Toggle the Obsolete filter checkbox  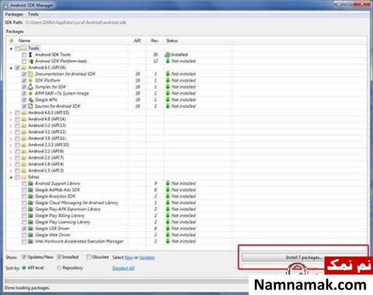pos(88,257)
